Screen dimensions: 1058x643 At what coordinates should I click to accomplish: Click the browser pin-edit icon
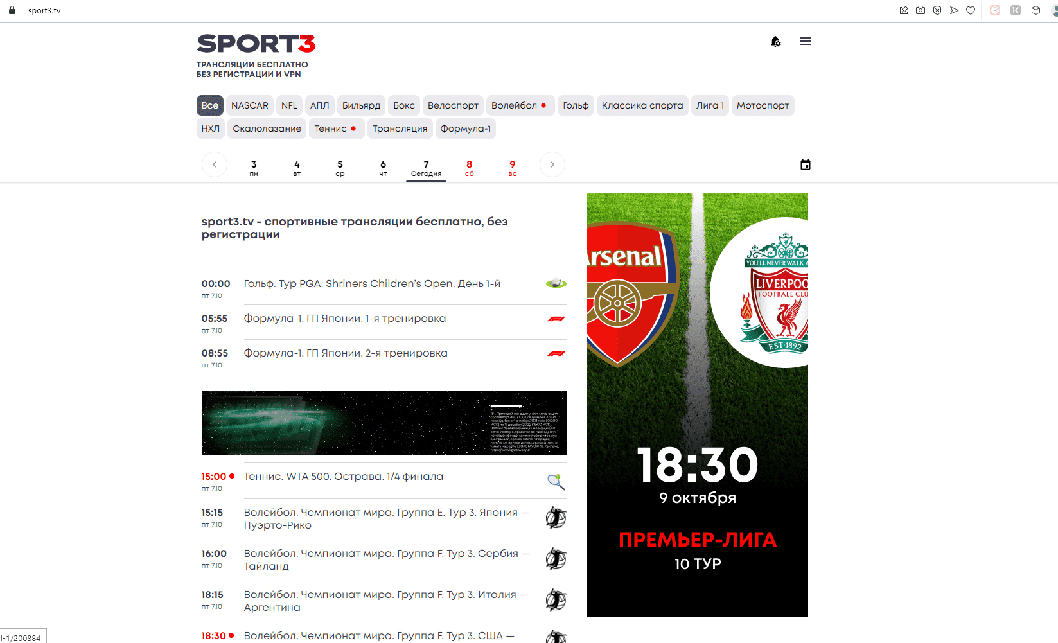point(904,10)
